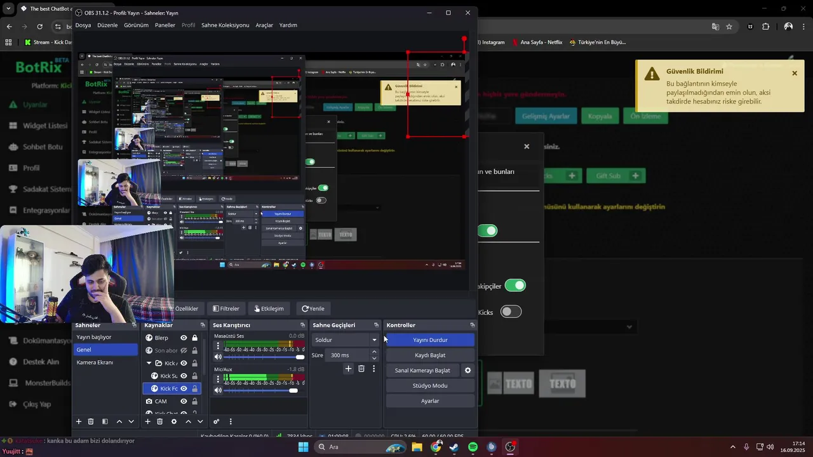Open Mic/Aux three-dot options menu
The width and height of the screenshot is (813, 457).
click(218, 380)
